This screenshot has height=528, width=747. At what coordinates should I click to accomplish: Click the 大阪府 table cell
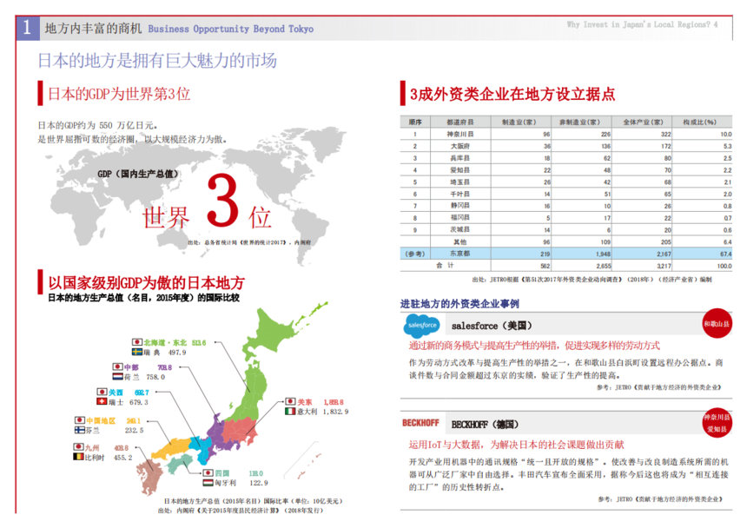(460, 146)
